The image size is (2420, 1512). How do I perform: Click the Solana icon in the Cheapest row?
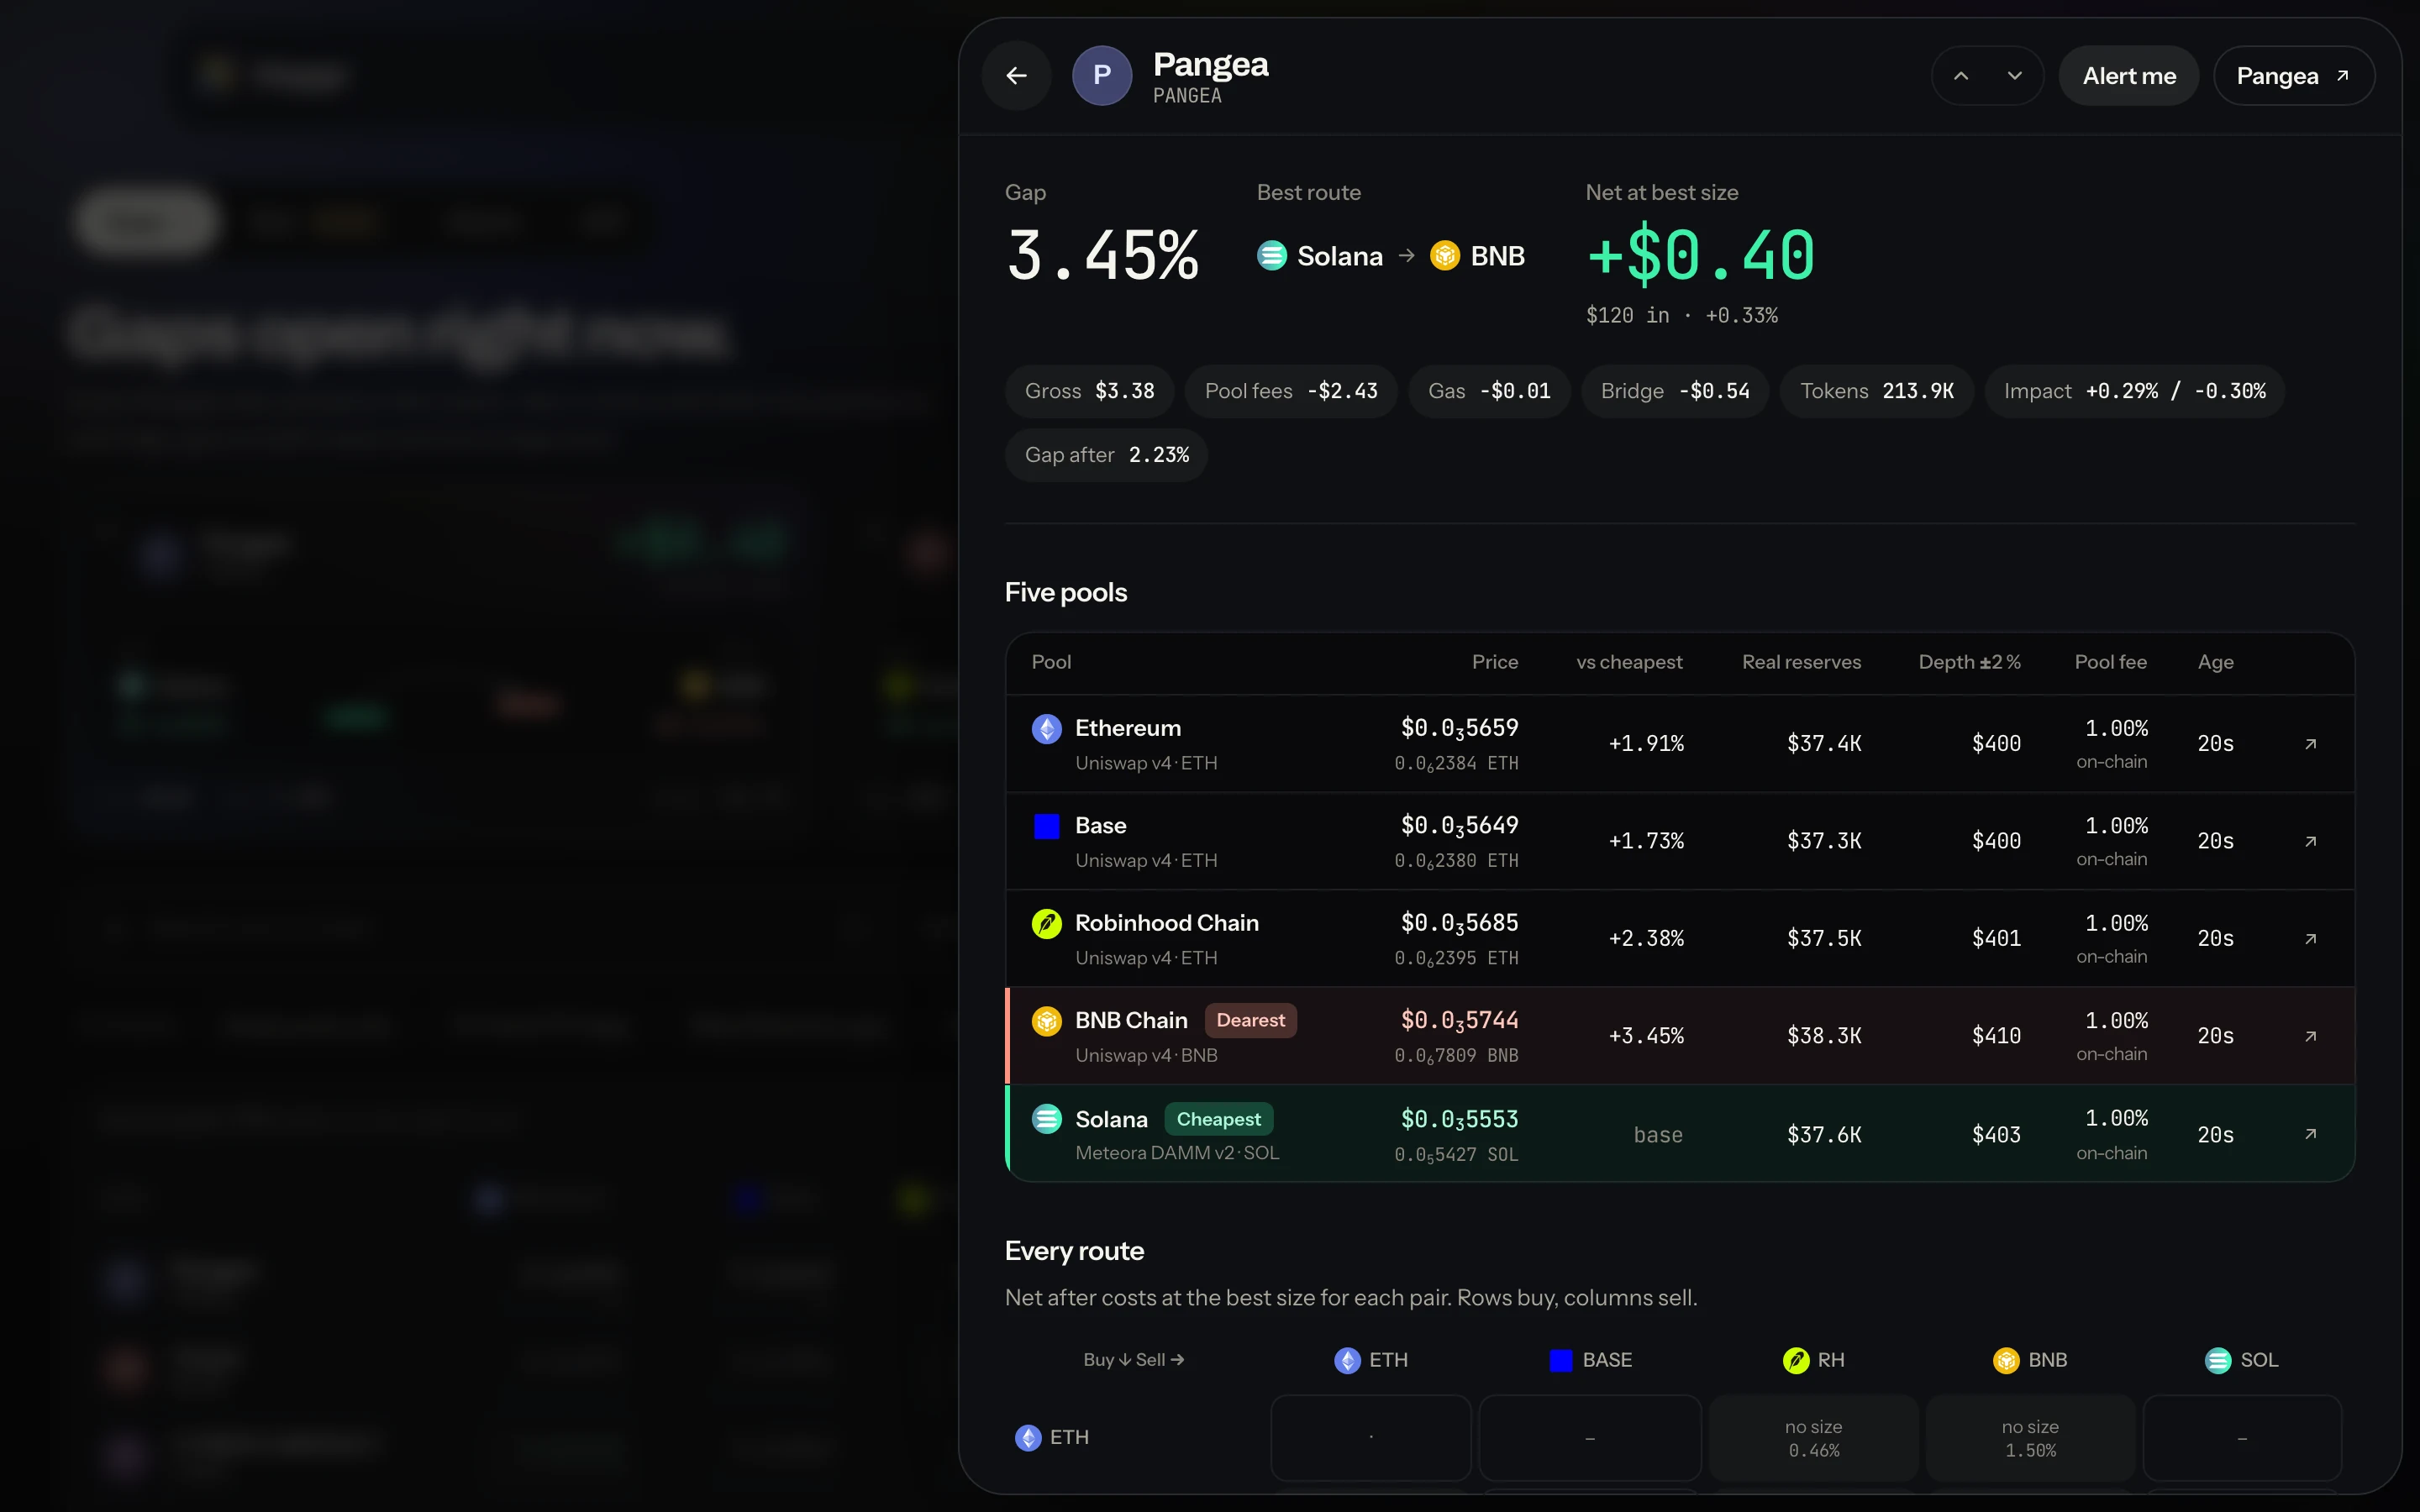1046,1119
